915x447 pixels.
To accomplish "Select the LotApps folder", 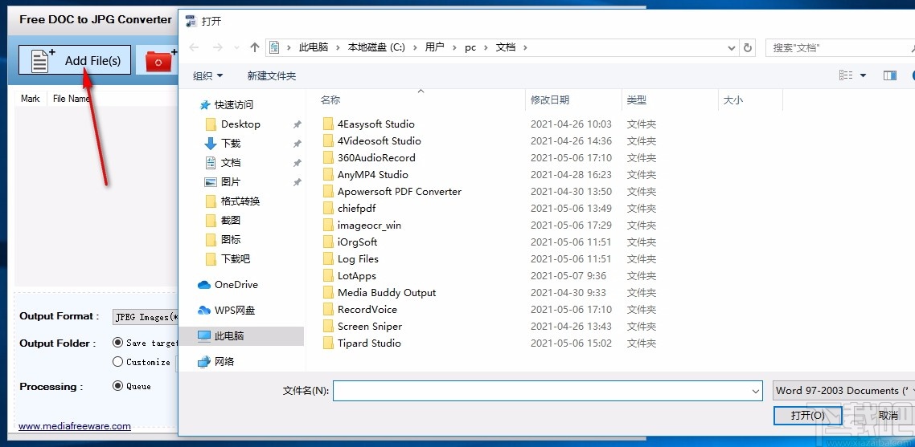I will pyautogui.click(x=356, y=276).
